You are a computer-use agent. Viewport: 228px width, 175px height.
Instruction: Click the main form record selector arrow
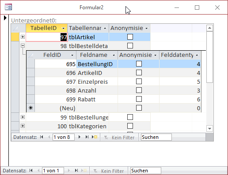click(5, 18)
